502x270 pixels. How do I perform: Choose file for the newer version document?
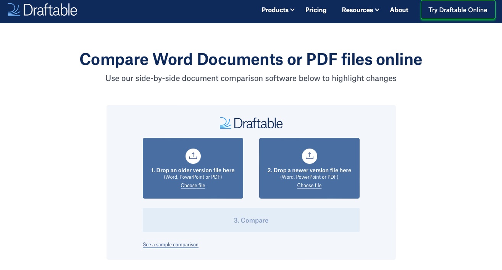[309, 186]
